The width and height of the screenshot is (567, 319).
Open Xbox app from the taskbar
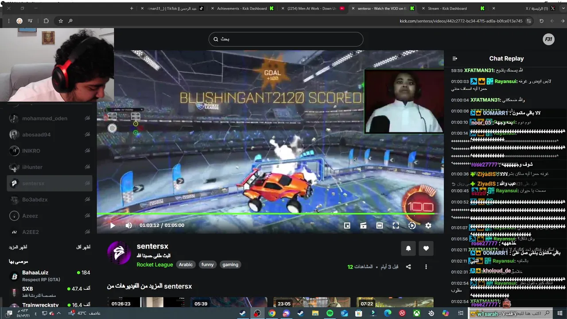tap(417, 313)
